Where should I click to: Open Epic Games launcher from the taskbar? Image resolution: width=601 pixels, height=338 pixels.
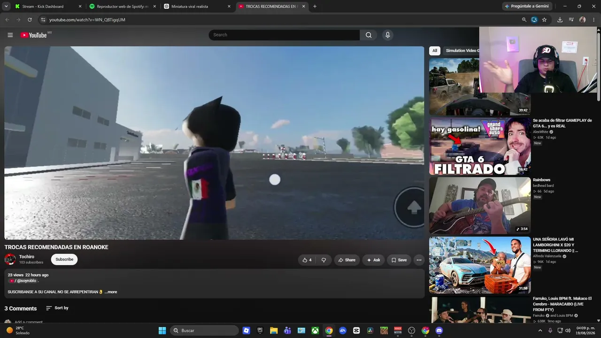coord(260,330)
